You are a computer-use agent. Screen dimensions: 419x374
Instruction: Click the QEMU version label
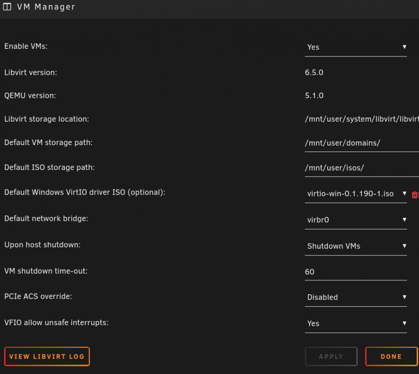(x=30, y=96)
